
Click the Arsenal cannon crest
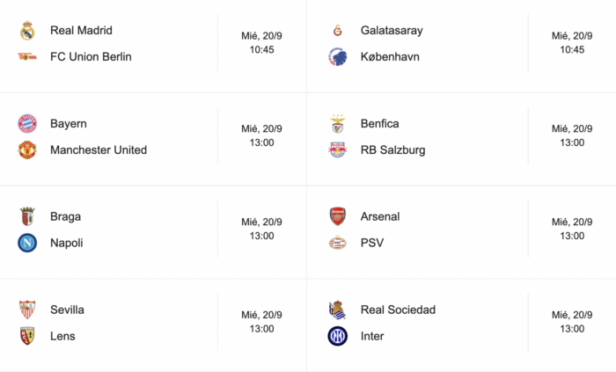(337, 216)
